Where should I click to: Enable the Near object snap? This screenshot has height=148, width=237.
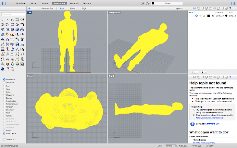click(x=4, y=89)
